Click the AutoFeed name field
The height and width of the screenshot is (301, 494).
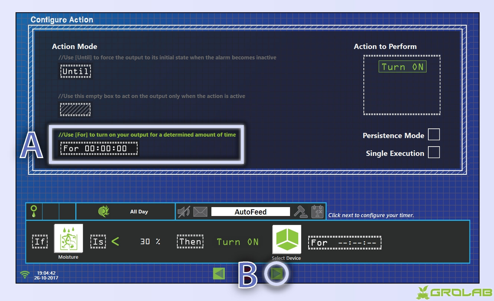click(x=250, y=212)
